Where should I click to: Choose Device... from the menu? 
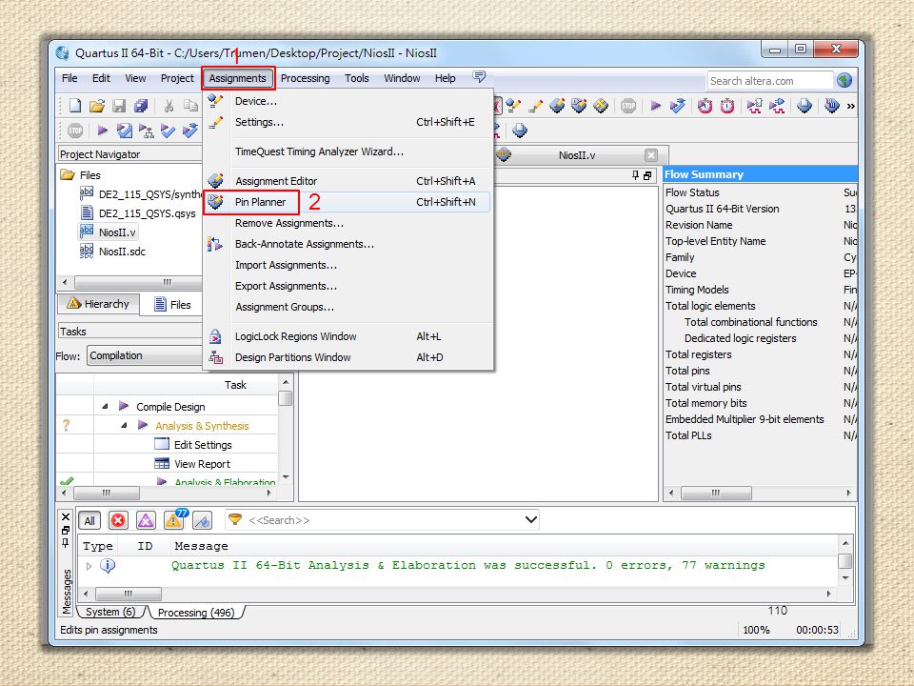347,101
